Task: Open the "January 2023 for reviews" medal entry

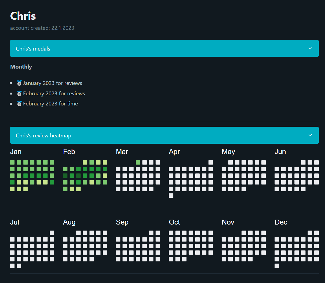Action: tap(52, 83)
